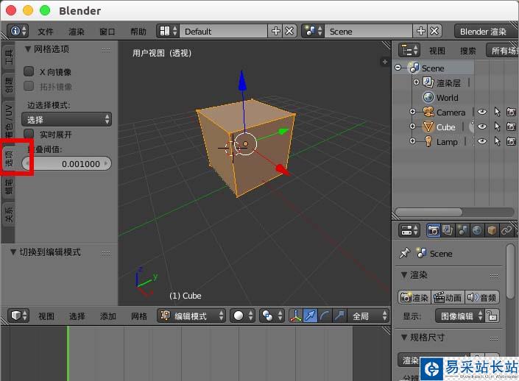This screenshot has height=381, width=519.
Task: Select the Scene properties tab icon
Action: 462,230
